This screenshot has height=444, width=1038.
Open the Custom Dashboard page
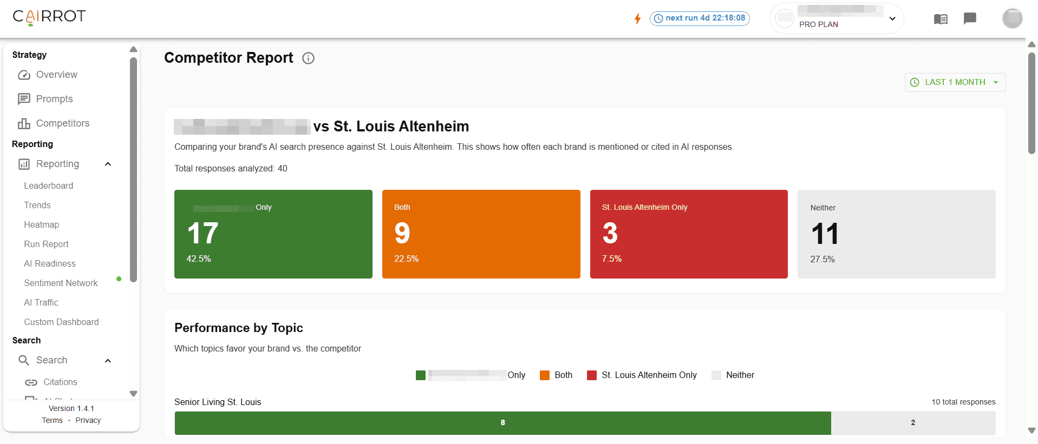[62, 322]
